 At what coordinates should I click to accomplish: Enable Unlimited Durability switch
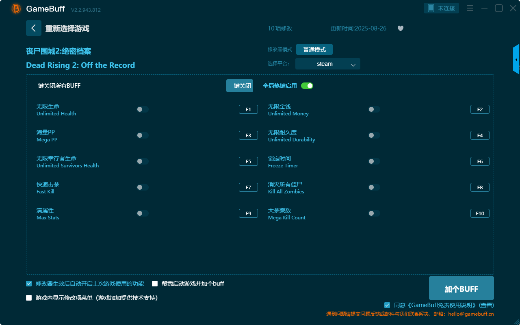(374, 135)
